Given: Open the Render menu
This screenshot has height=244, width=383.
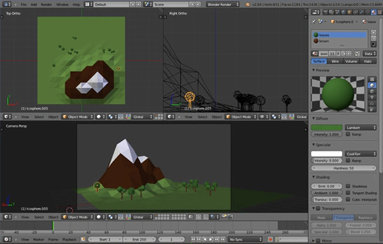Looking at the screenshot, I should coord(46,4).
